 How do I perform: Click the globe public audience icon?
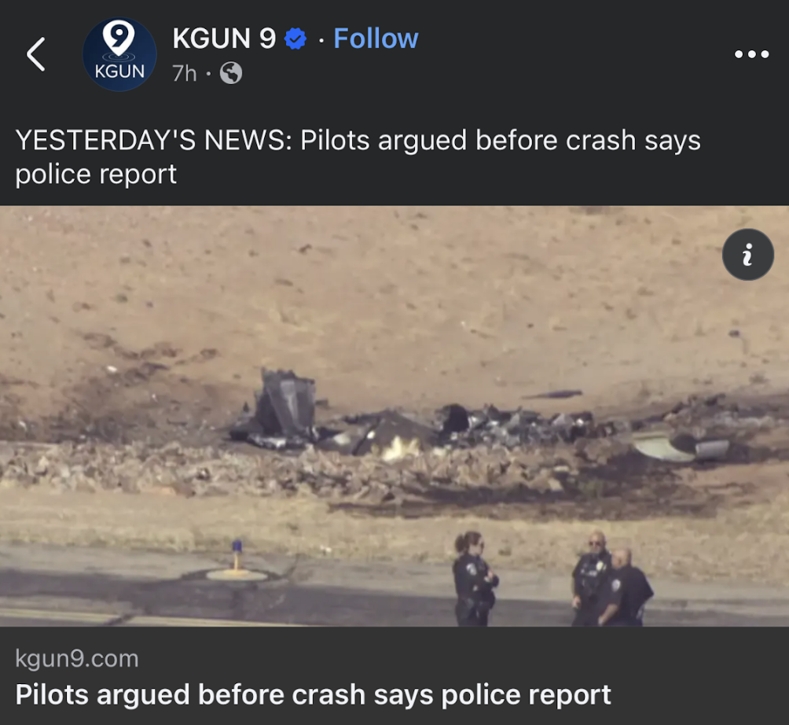pos(231,73)
